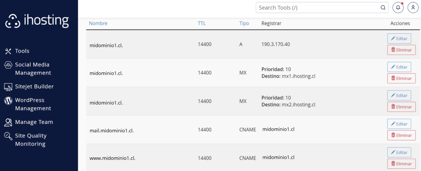
Task: Open the Tools wrench icon
Action: click(x=8, y=51)
